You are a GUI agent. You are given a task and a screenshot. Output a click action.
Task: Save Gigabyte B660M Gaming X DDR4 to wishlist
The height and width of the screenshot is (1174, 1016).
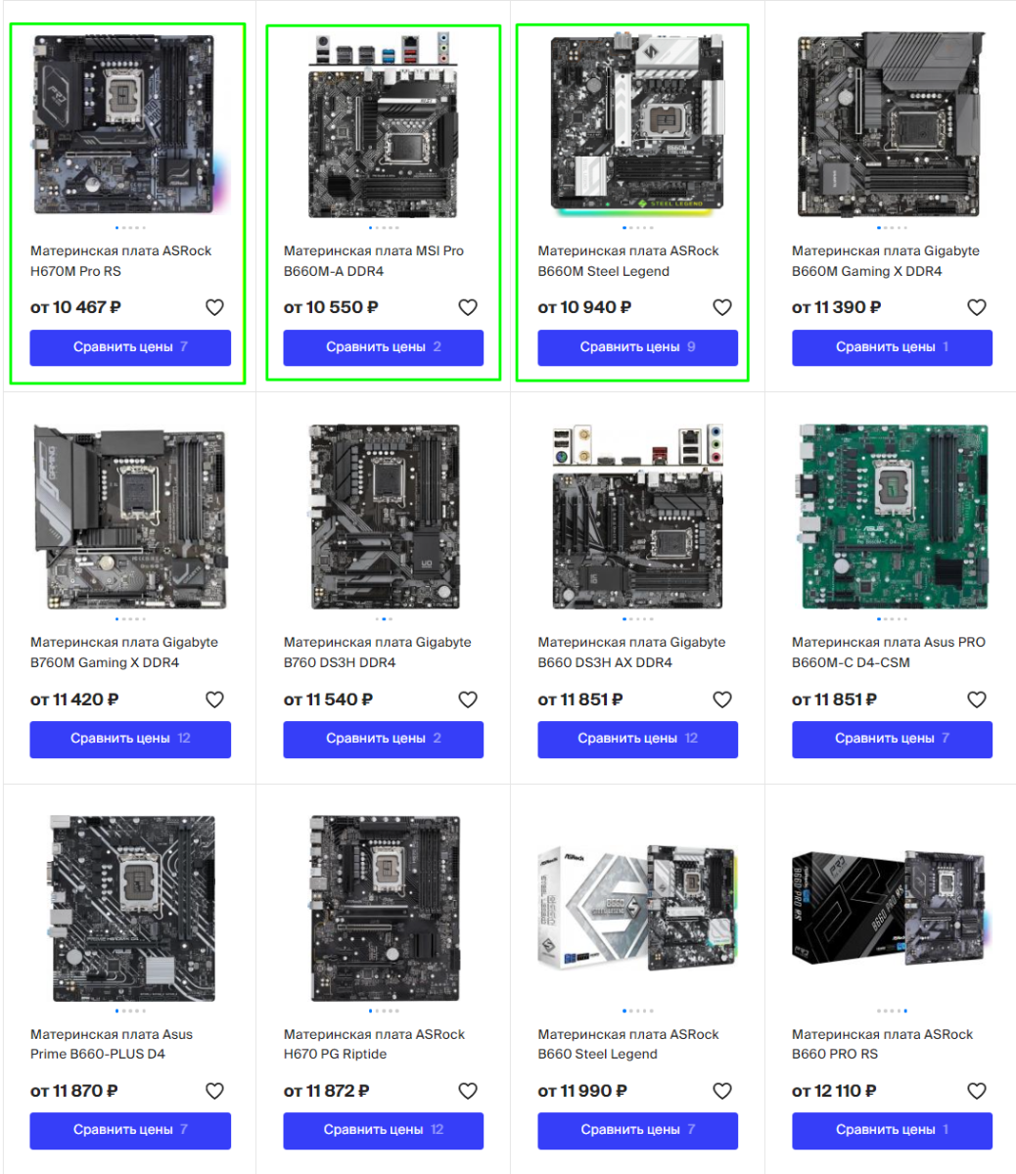click(x=977, y=307)
